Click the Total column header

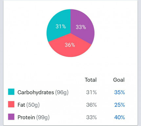pos(91,80)
